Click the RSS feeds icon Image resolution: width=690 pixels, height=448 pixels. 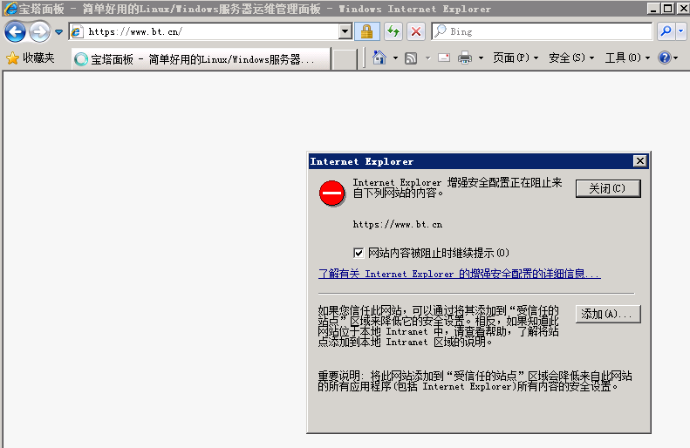point(411,58)
